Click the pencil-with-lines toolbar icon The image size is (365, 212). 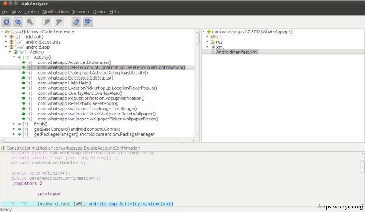(x=88, y=22)
